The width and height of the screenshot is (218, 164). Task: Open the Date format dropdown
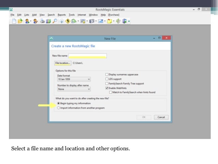coord(74,79)
